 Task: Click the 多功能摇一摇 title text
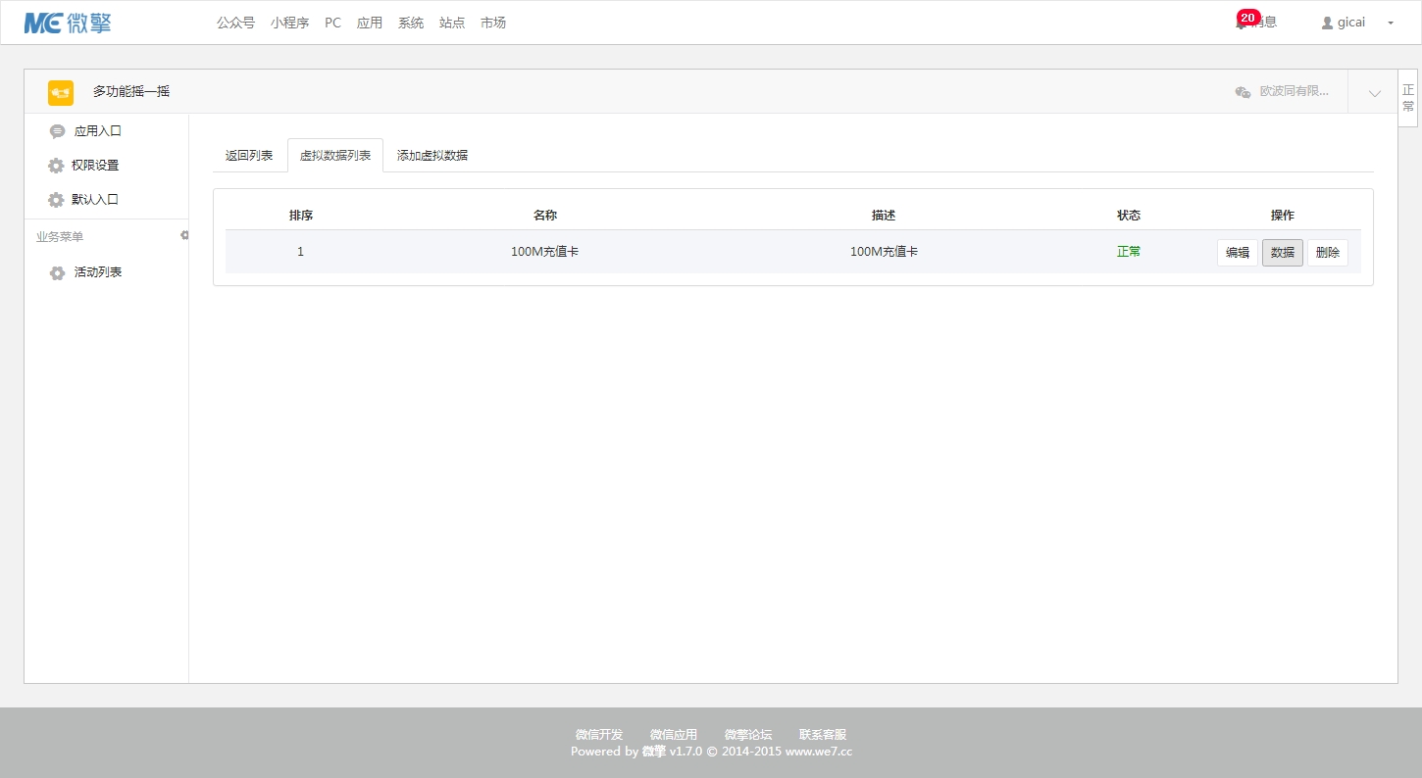point(131,91)
